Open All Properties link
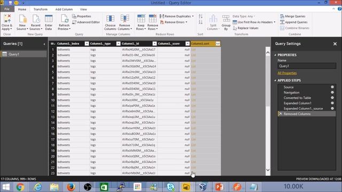The height and width of the screenshot is (192, 342). pyautogui.click(x=287, y=73)
